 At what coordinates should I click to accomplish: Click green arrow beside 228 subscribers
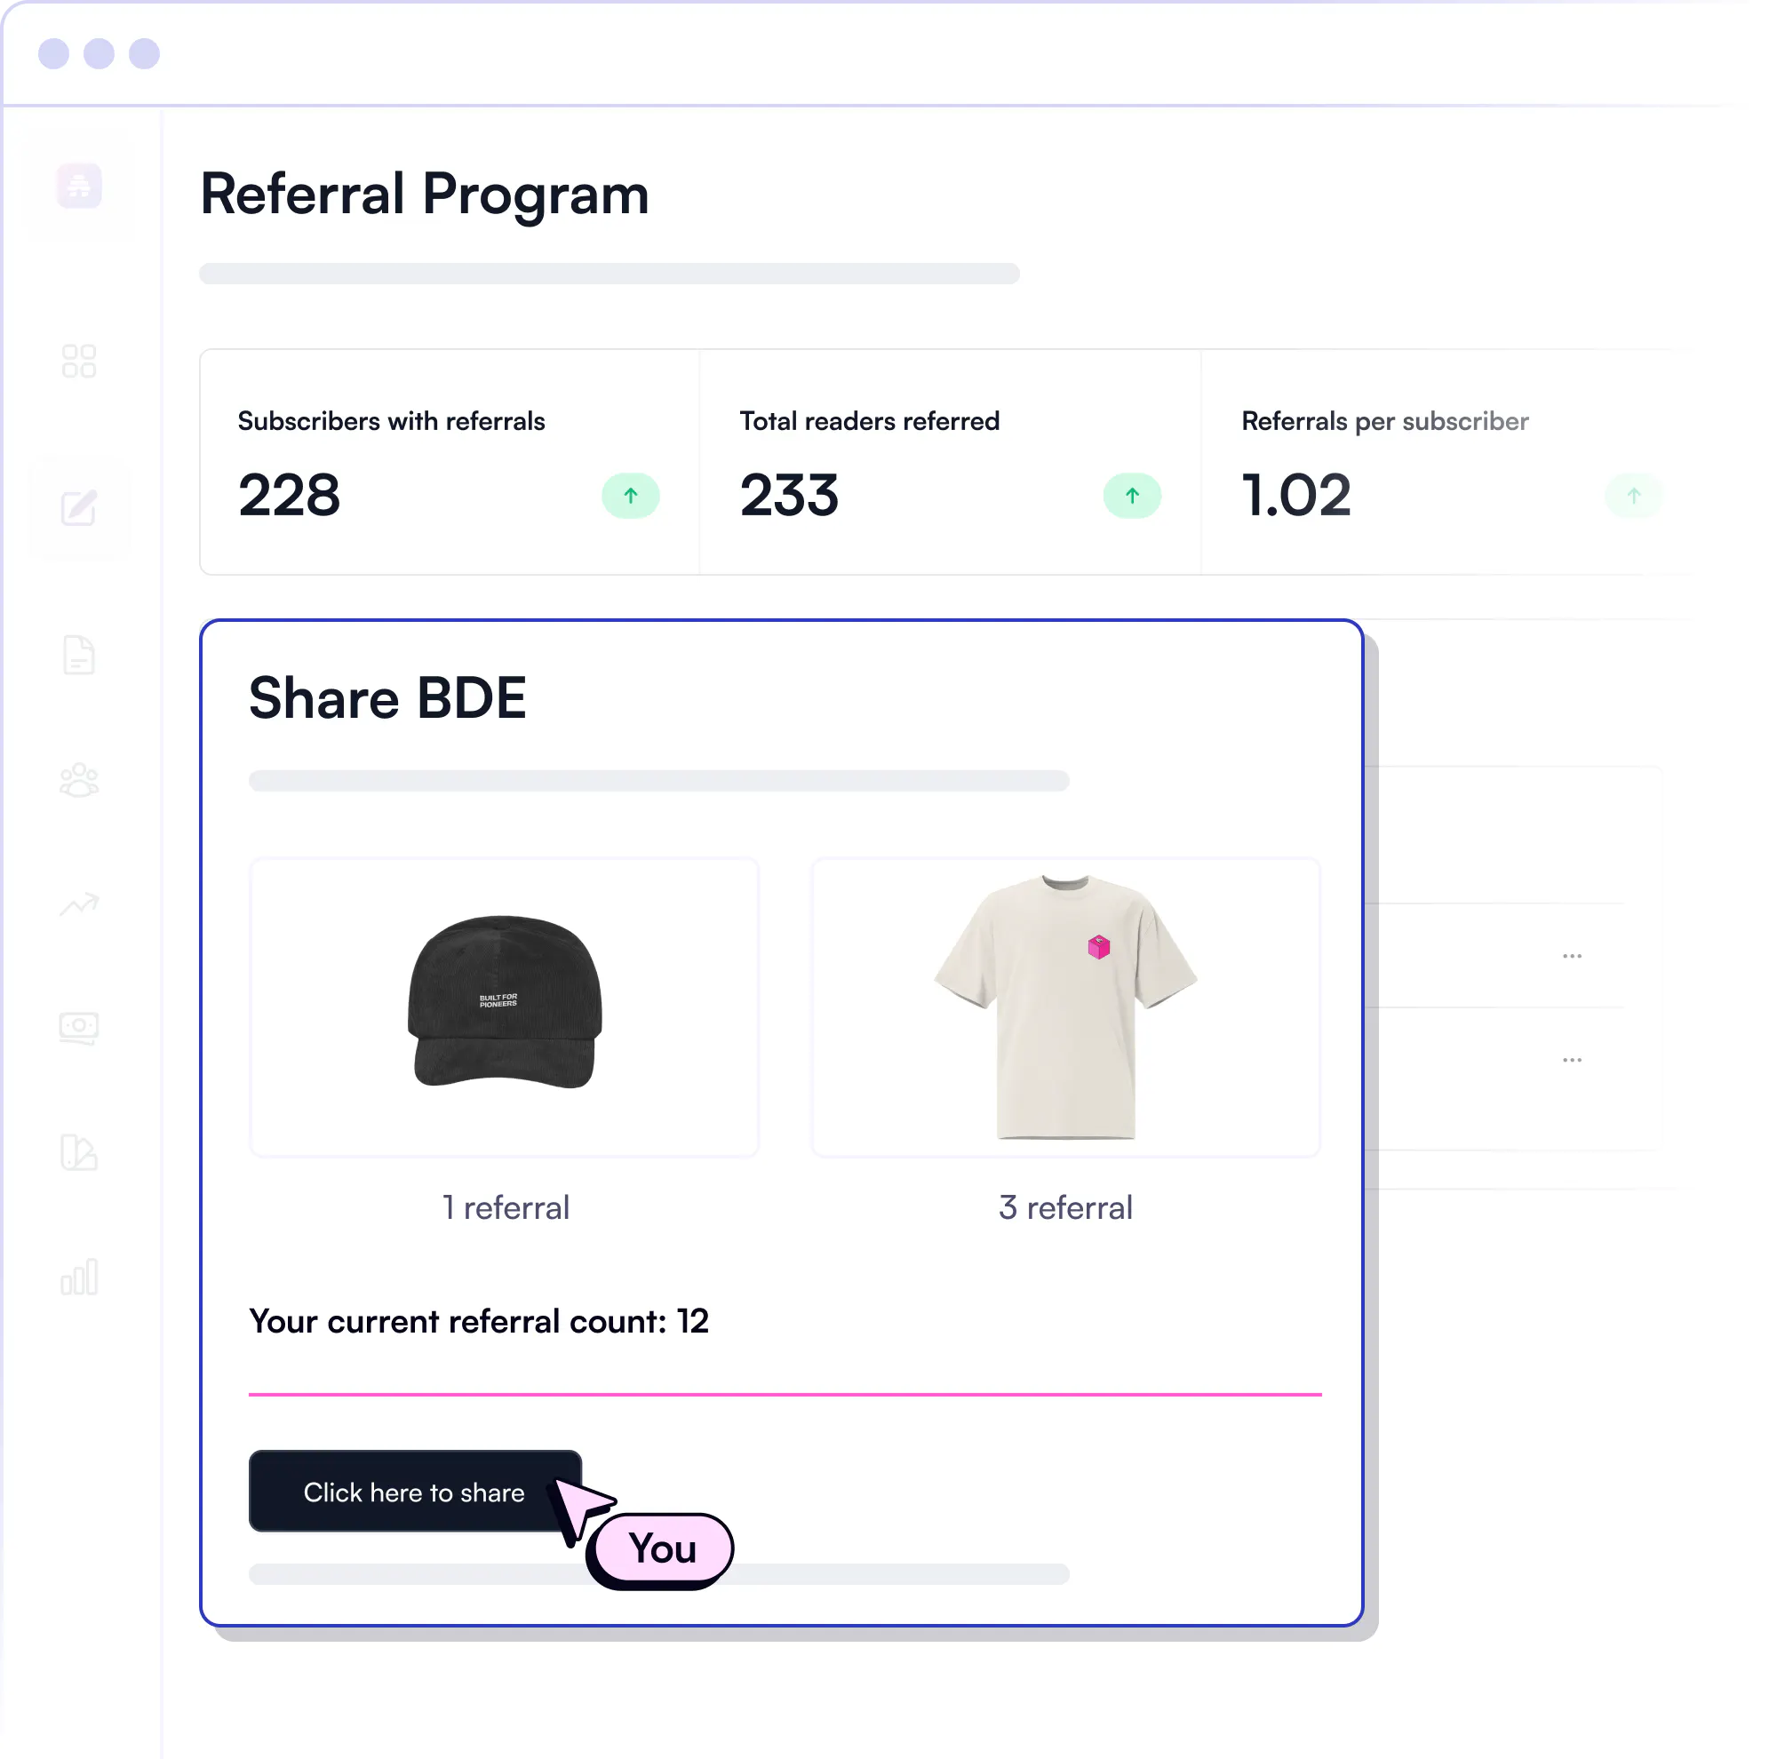[x=631, y=496]
